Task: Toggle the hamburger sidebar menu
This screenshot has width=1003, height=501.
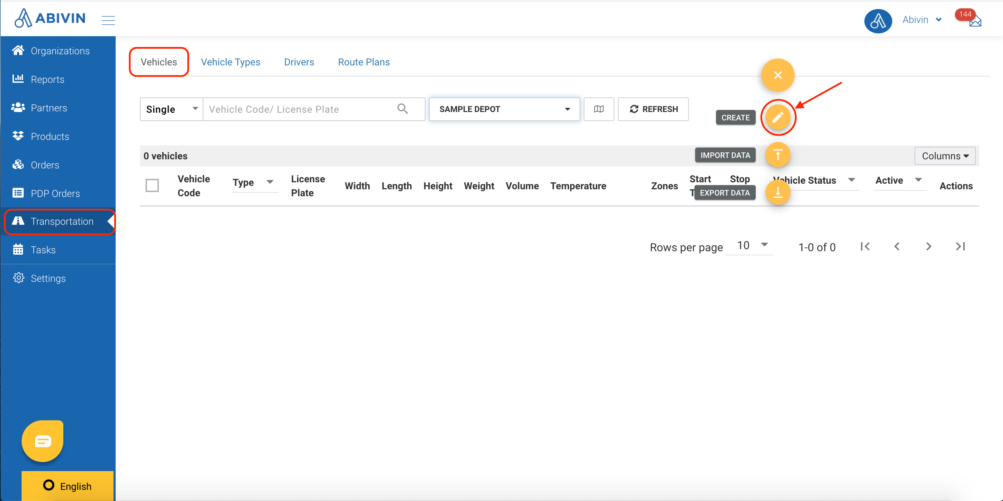Action: pyautogui.click(x=108, y=20)
